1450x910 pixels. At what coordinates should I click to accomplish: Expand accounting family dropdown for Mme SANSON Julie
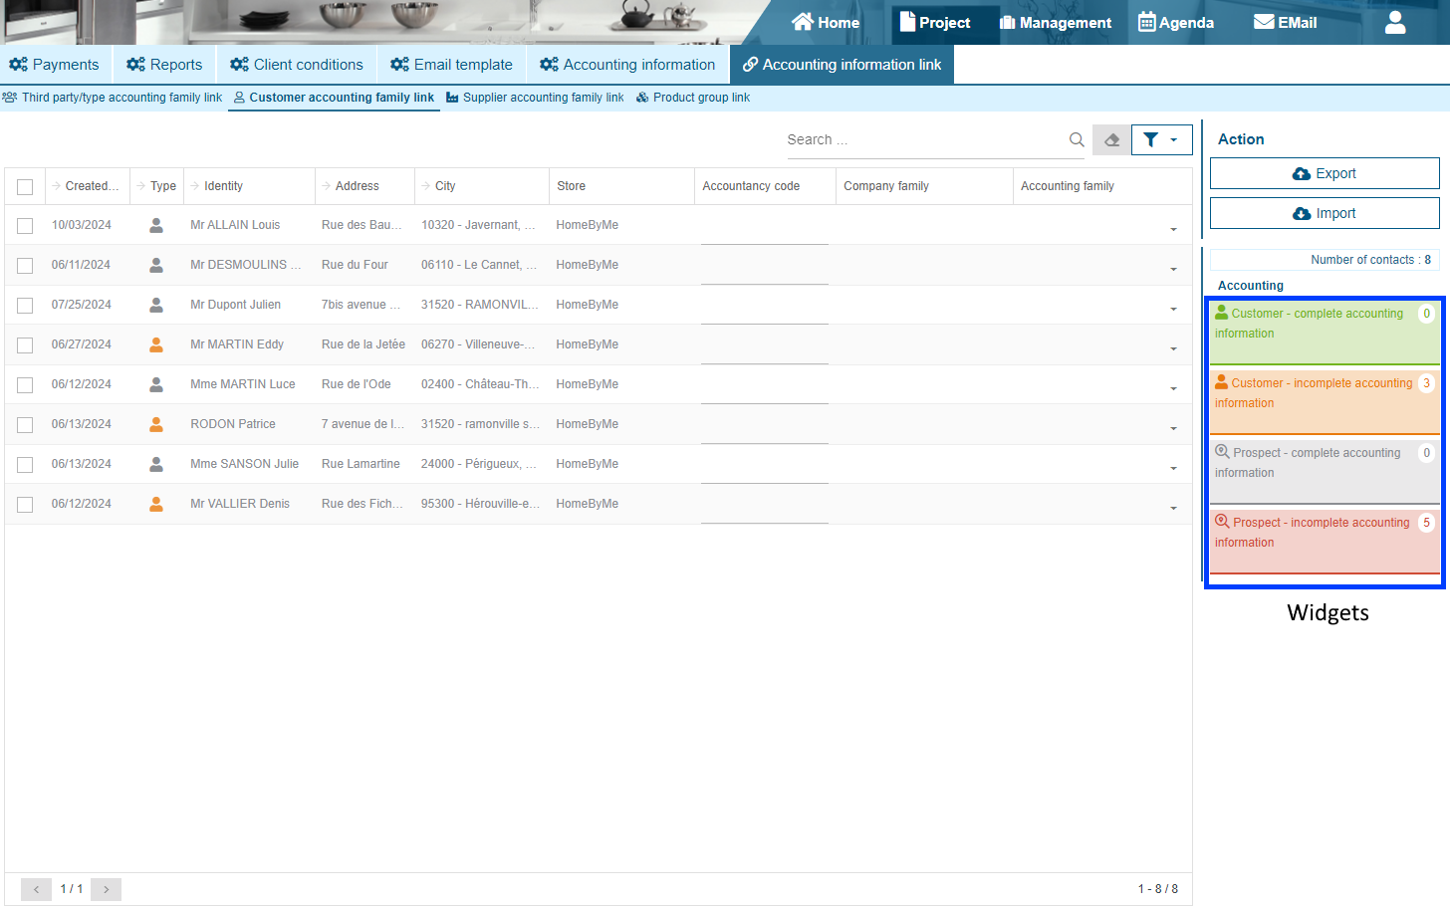click(x=1173, y=468)
